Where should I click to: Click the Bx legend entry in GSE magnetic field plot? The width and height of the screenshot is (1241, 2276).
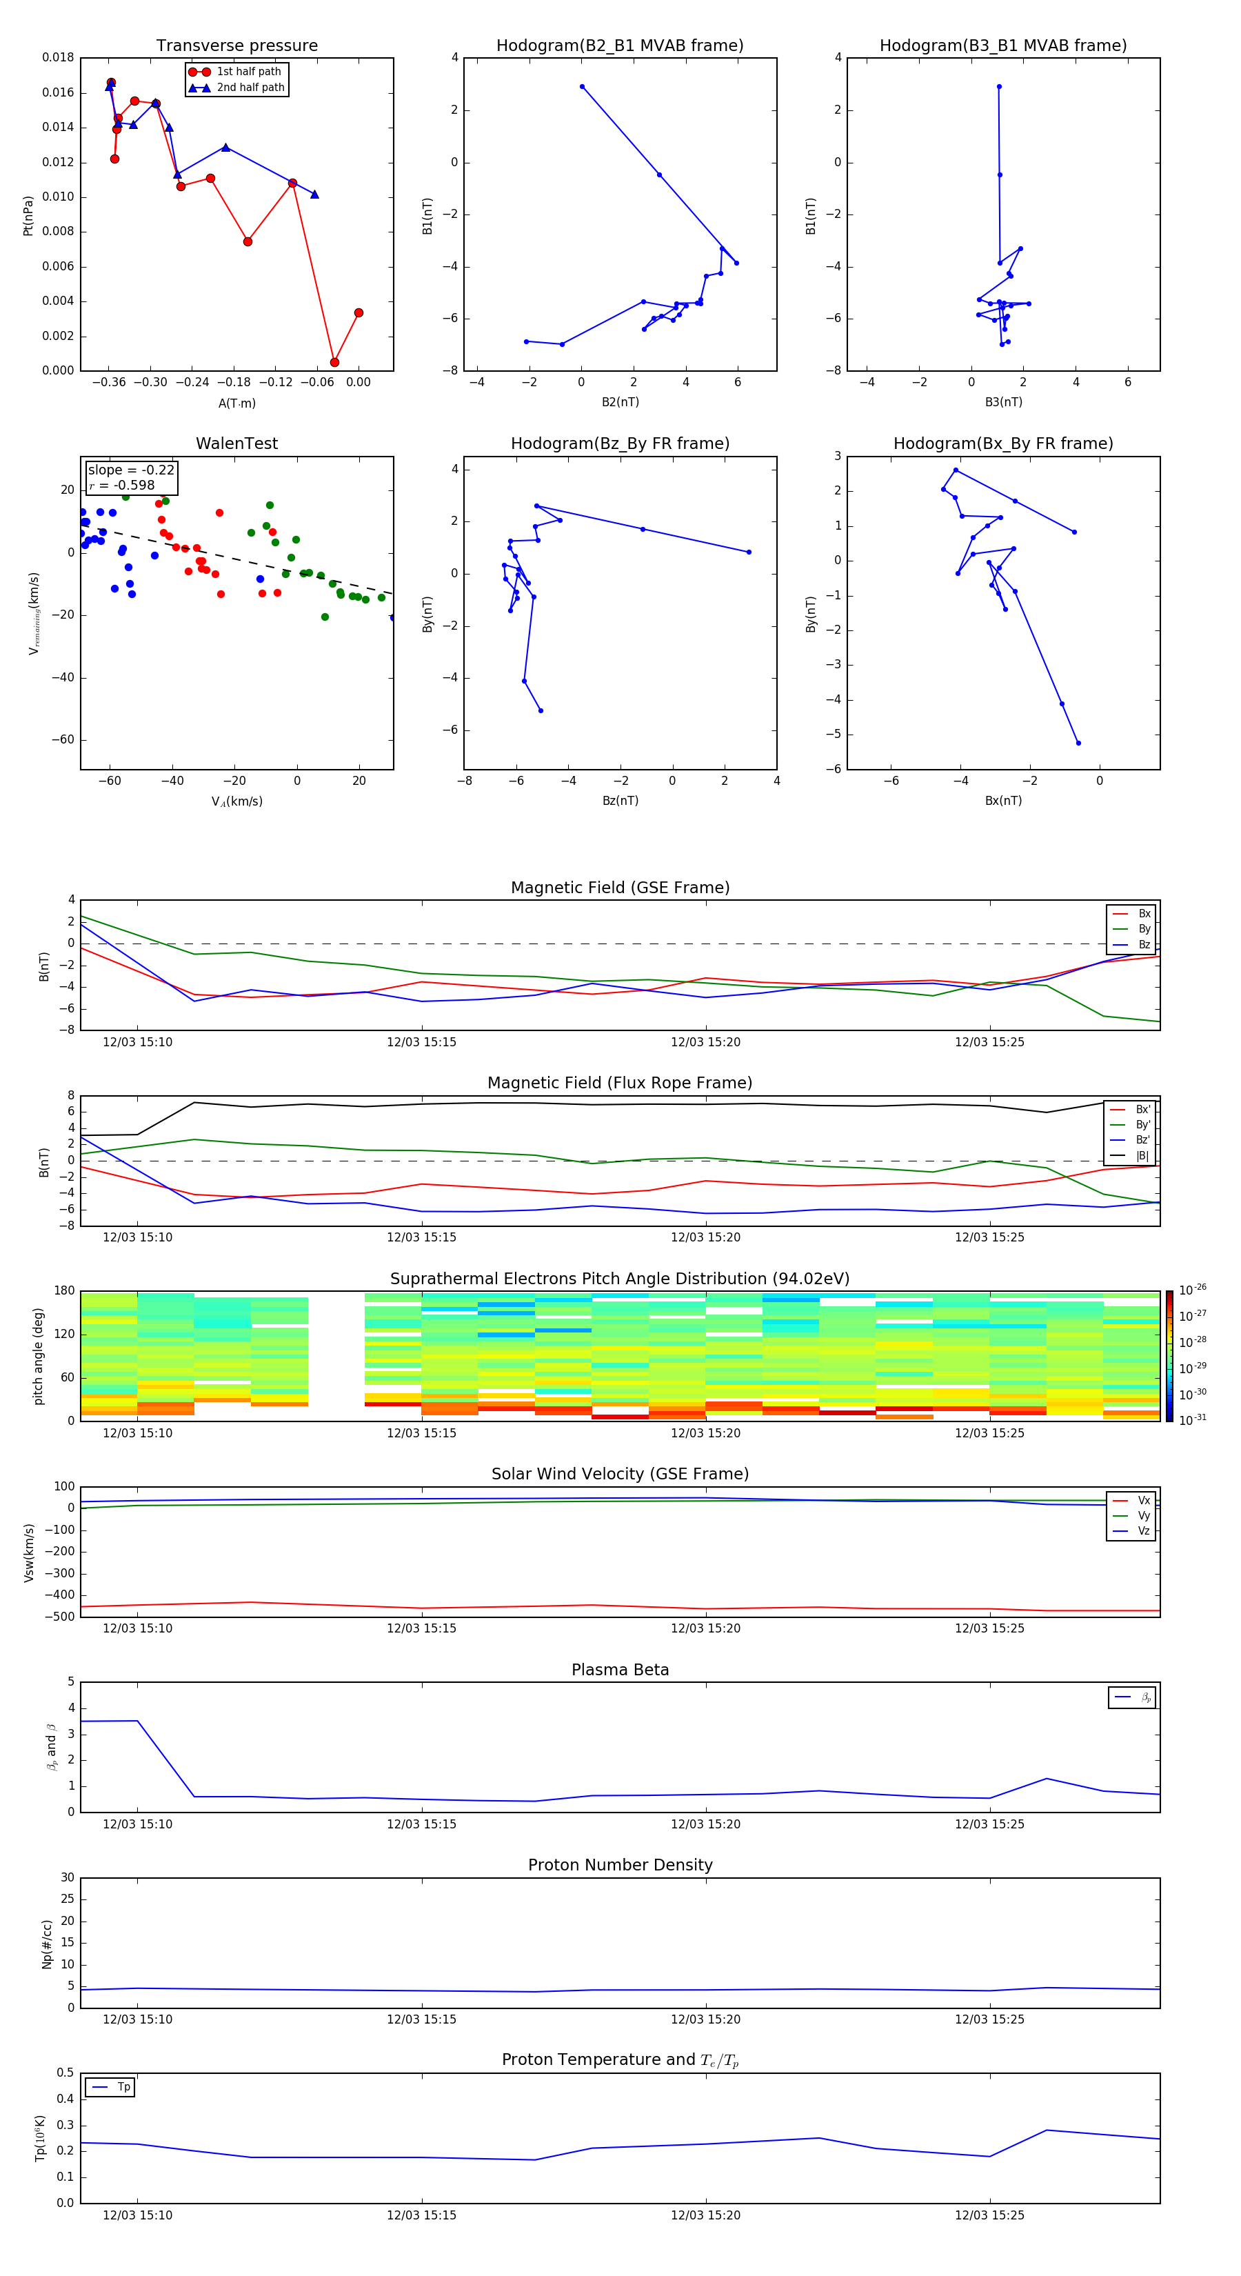point(1131,914)
